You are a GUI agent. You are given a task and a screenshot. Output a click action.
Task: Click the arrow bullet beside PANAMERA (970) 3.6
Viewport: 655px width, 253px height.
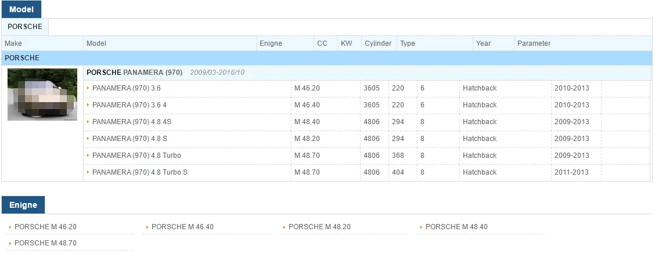(88, 88)
